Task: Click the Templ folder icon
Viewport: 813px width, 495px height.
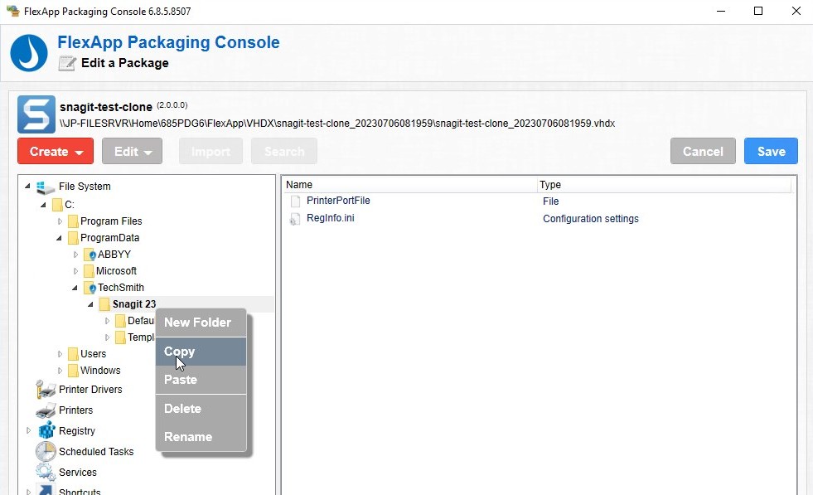Action: point(120,337)
